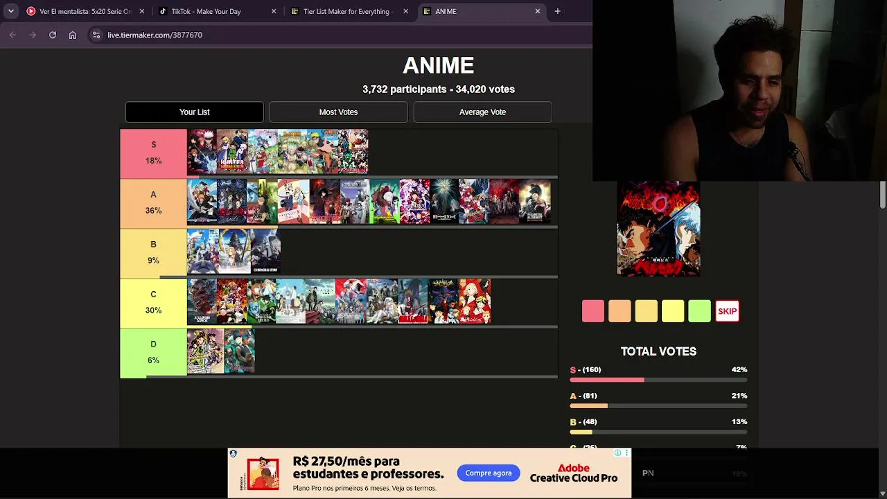The height and width of the screenshot is (499, 887).
Task: Vote with the orange A tier swatch
Action: [x=620, y=311]
